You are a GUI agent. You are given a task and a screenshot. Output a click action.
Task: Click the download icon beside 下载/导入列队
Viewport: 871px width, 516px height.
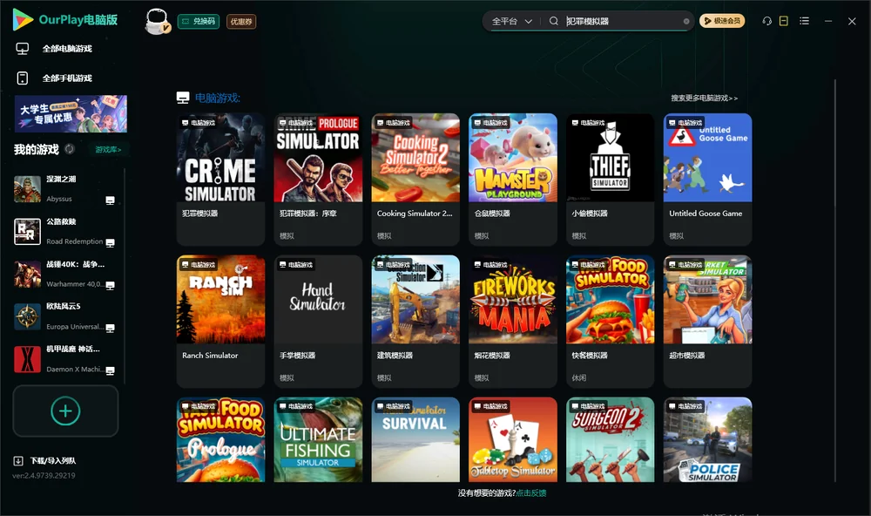click(18, 461)
